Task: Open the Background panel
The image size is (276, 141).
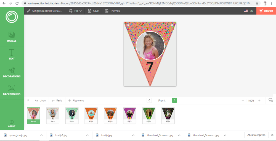Action: (12, 90)
